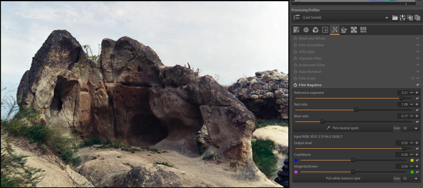This screenshot has height=188, width=423.
Task: Click the load profile folder icon
Action: [395, 18]
